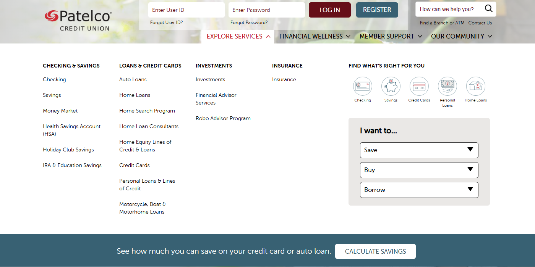
Task: Open the Insurance link
Action: tap(284, 79)
